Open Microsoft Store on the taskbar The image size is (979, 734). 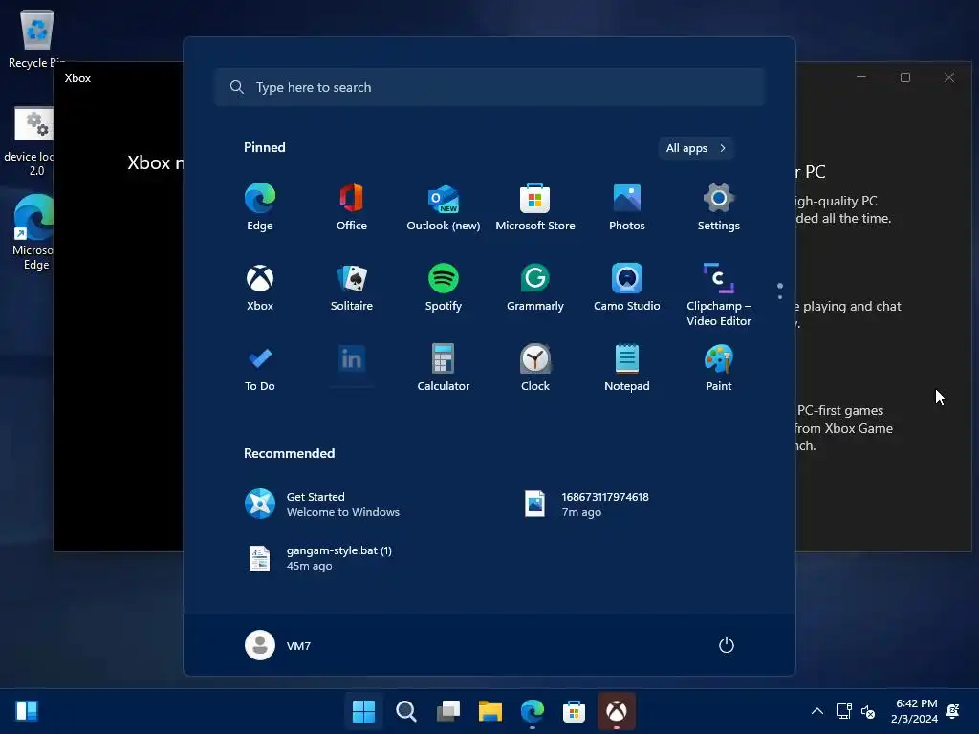coord(574,711)
